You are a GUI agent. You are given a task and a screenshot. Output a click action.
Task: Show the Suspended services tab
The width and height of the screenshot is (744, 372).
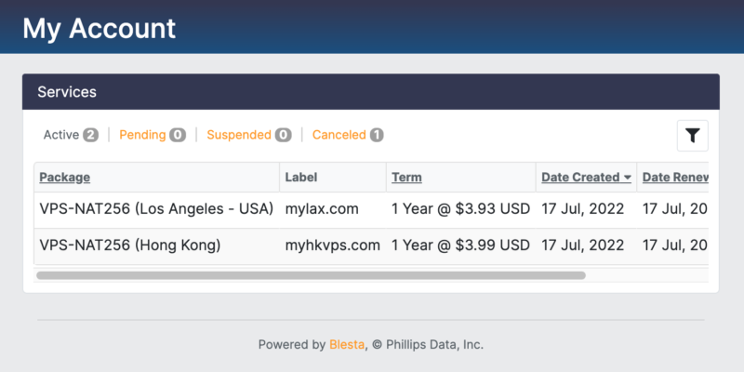(x=239, y=135)
